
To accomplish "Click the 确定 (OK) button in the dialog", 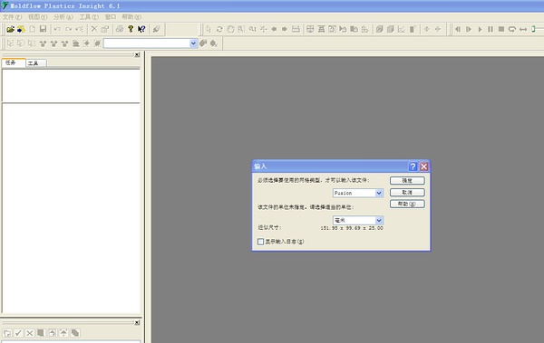I will point(407,180).
